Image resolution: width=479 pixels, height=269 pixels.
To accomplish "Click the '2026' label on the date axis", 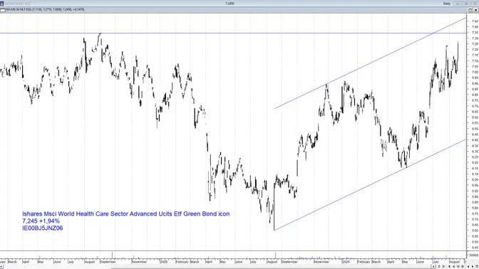I will (346, 262).
